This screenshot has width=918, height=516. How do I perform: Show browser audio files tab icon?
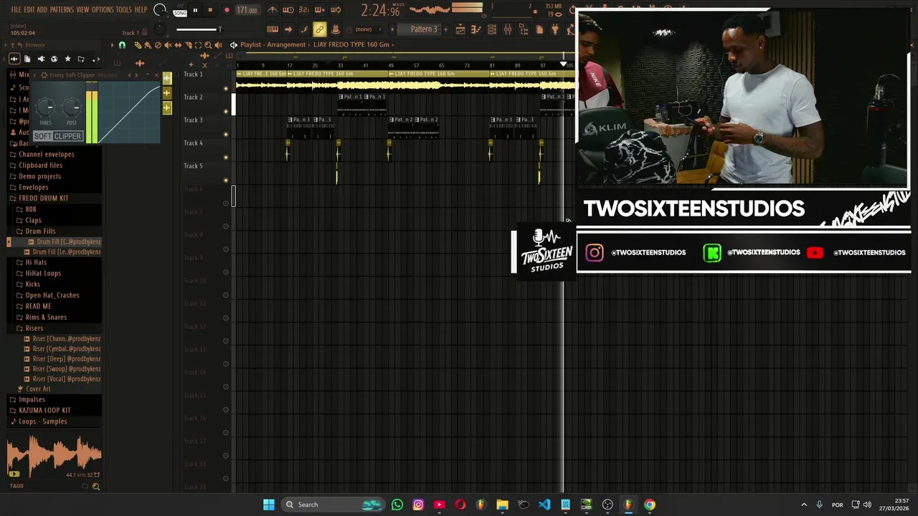point(14,59)
